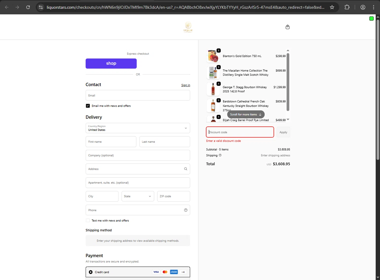Screen dimensions: 380x280
Task: Click Macallan Home Collection product thumbnail
Action: tap(213, 73)
